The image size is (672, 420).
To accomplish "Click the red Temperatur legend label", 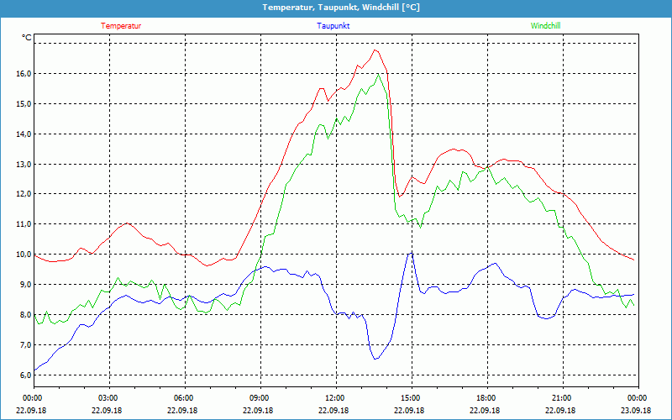I will point(121,26).
